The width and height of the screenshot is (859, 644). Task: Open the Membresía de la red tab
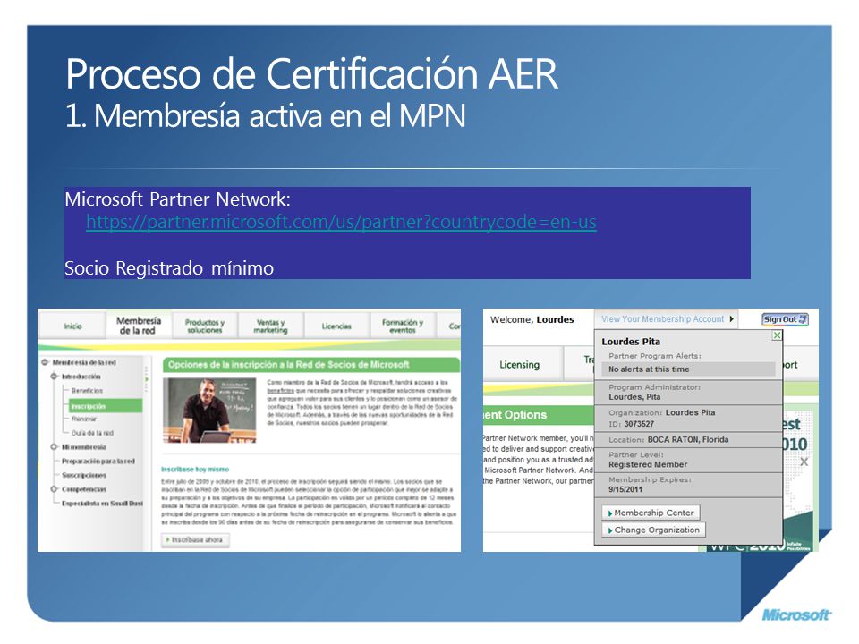(x=139, y=326)
